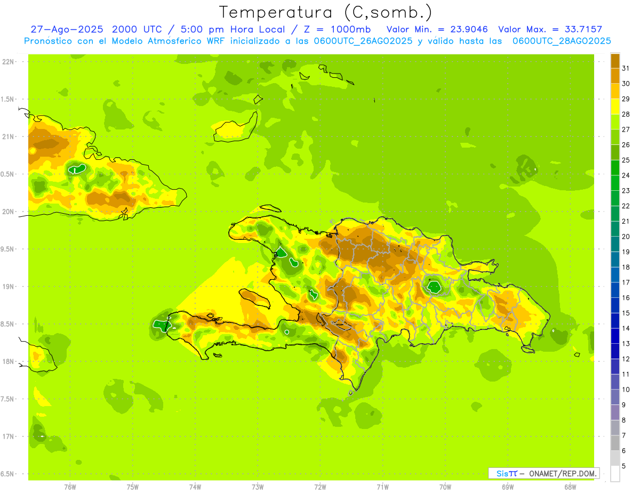This screenshot has height=494, width=640.
Task: Click the '30' color scale label
Action: 626,84
